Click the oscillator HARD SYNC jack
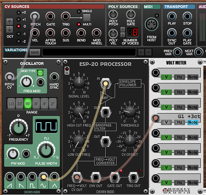 tap(54, 77)
